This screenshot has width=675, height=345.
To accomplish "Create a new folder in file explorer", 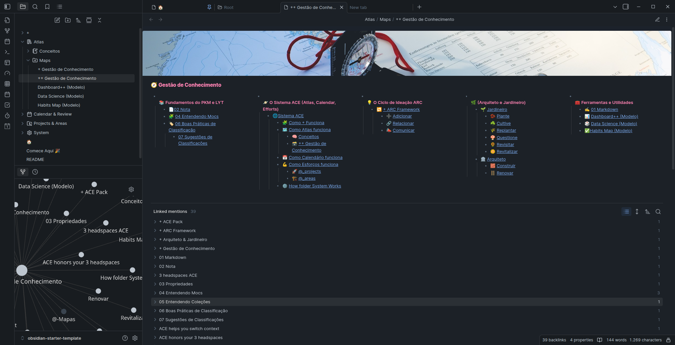I will (x=68, y=20).
